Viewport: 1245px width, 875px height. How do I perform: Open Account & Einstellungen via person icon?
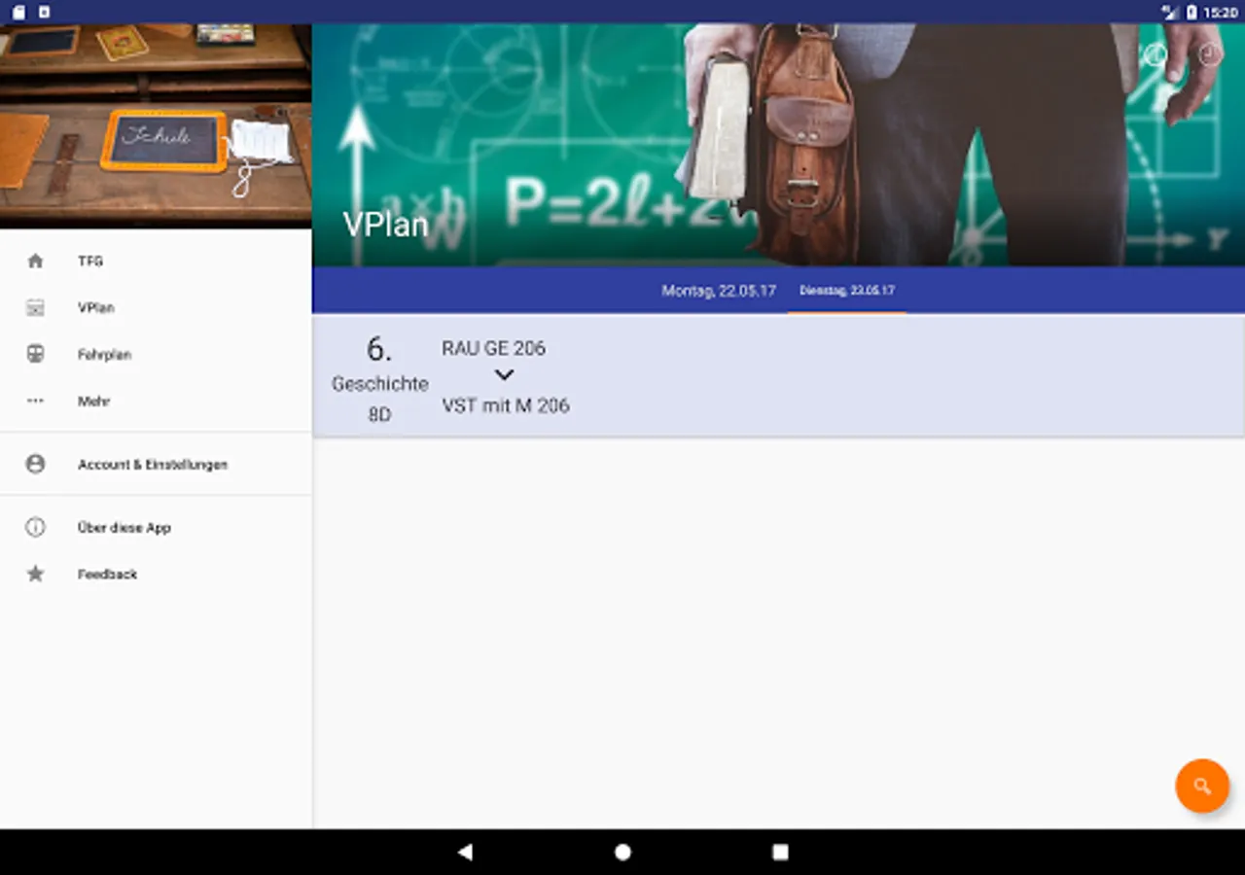(35, 465)
